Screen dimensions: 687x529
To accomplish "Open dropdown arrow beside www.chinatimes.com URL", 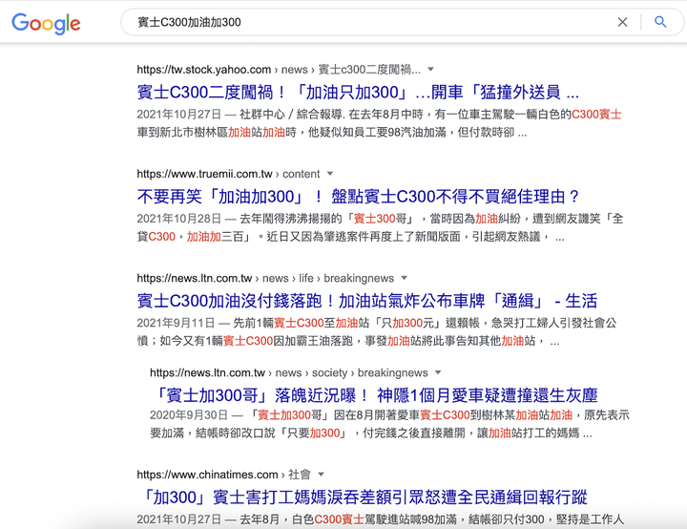I will (x=321, y=475).
